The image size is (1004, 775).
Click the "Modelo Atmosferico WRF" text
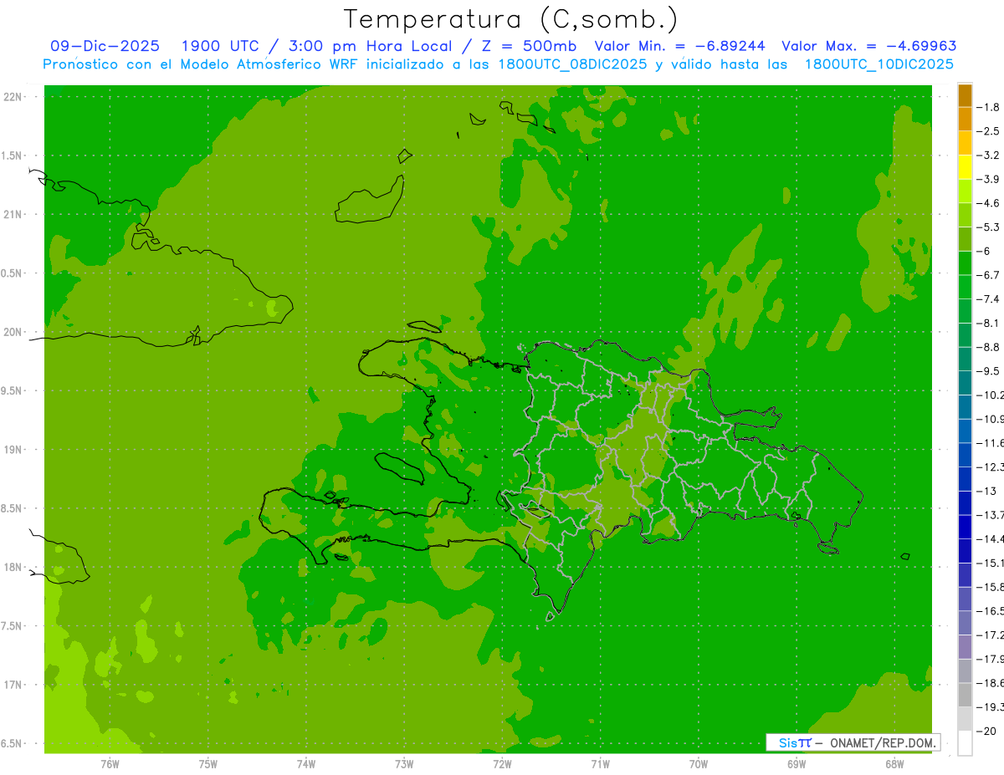tap(270, 64)
